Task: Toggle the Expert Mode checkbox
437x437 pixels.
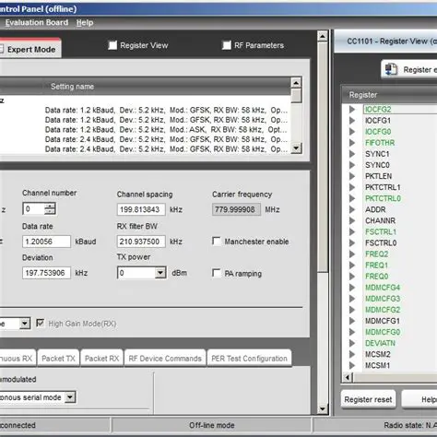Action: 1,49
